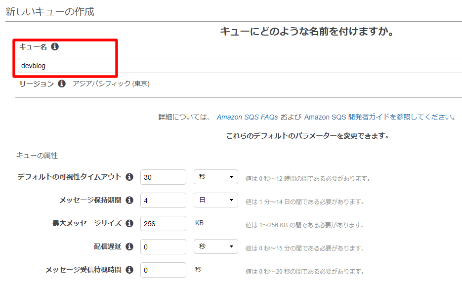Show info tooltip for メッセージ保持期間
The height and width of the screenshot is (284, 462).
(129, 200)
